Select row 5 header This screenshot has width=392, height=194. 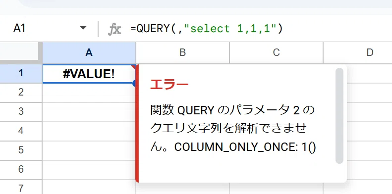tap(21, 150)
